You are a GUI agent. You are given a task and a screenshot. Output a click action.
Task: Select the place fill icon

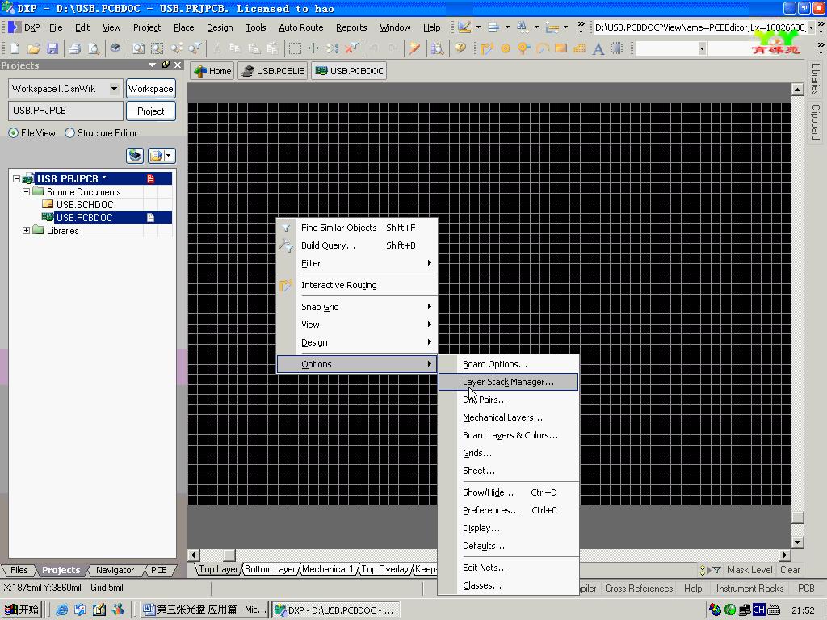560,48
